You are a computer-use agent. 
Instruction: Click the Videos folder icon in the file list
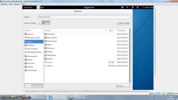tap(46, 59)
